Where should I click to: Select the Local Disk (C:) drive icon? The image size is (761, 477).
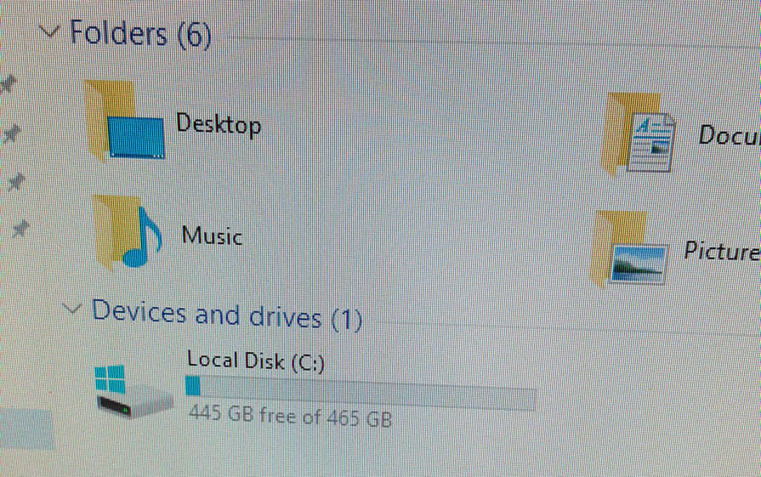coord(133,391)
